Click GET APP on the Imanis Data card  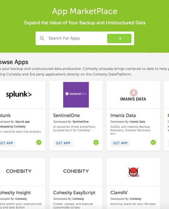[120, 143]
